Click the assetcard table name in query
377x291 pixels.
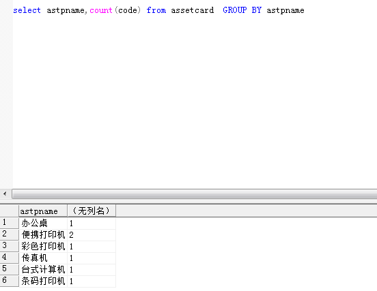pos(193,10)
